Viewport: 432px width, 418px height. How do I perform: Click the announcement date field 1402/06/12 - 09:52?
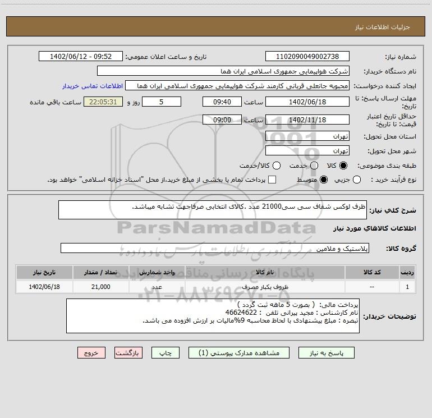(x=81, y=56)
